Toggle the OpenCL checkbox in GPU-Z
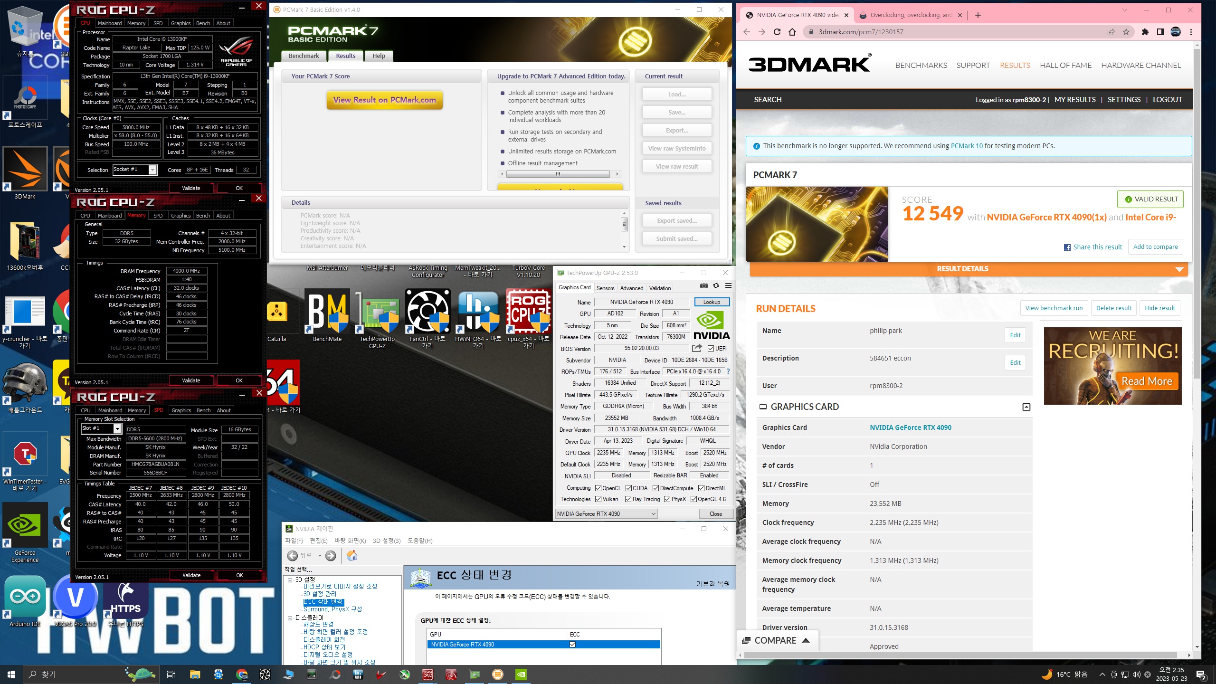Image resolution: width=1216 pixels, height=684 pixels. (x=598, y=488)
